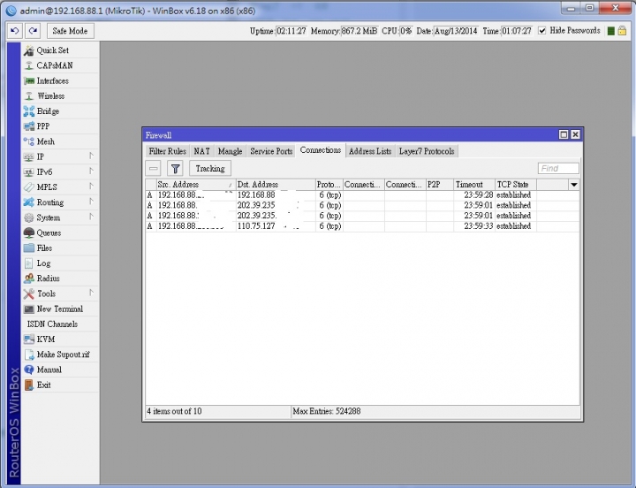Click the Redo arrow icon
This screenshot has width=636, height=488.
34,31
